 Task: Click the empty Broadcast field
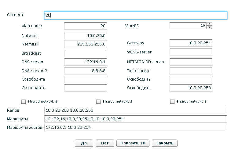click(86, 53)
